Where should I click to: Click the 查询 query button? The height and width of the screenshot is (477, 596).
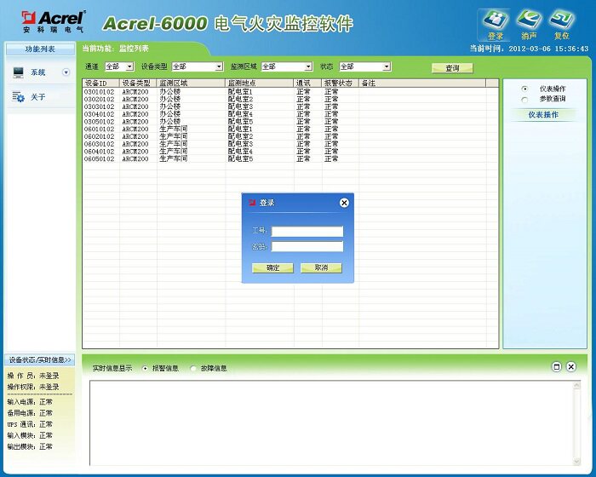[452, 68]
